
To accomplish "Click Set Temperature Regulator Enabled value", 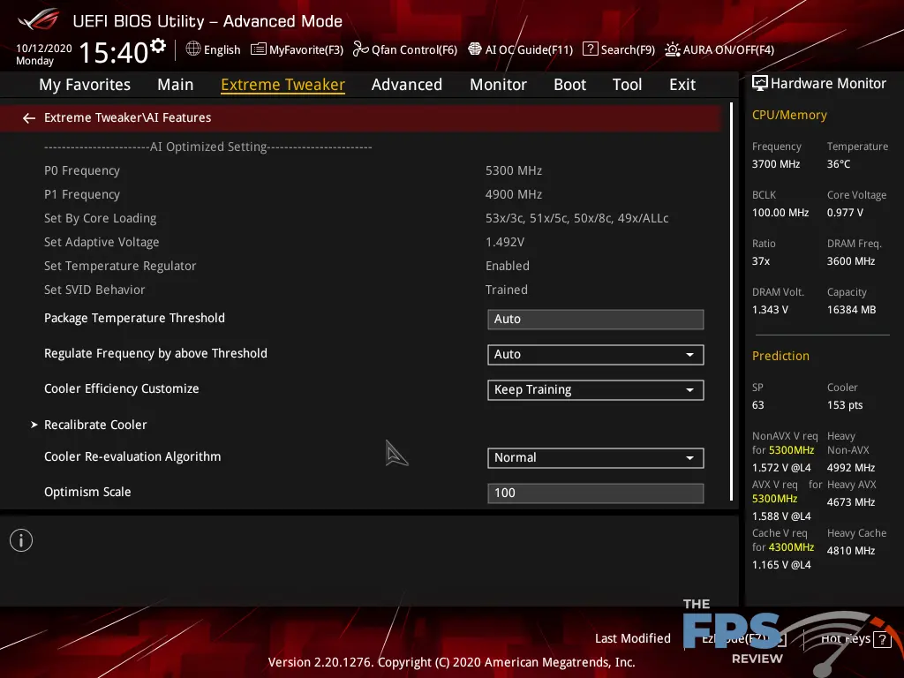I will [x=508, y=266].
